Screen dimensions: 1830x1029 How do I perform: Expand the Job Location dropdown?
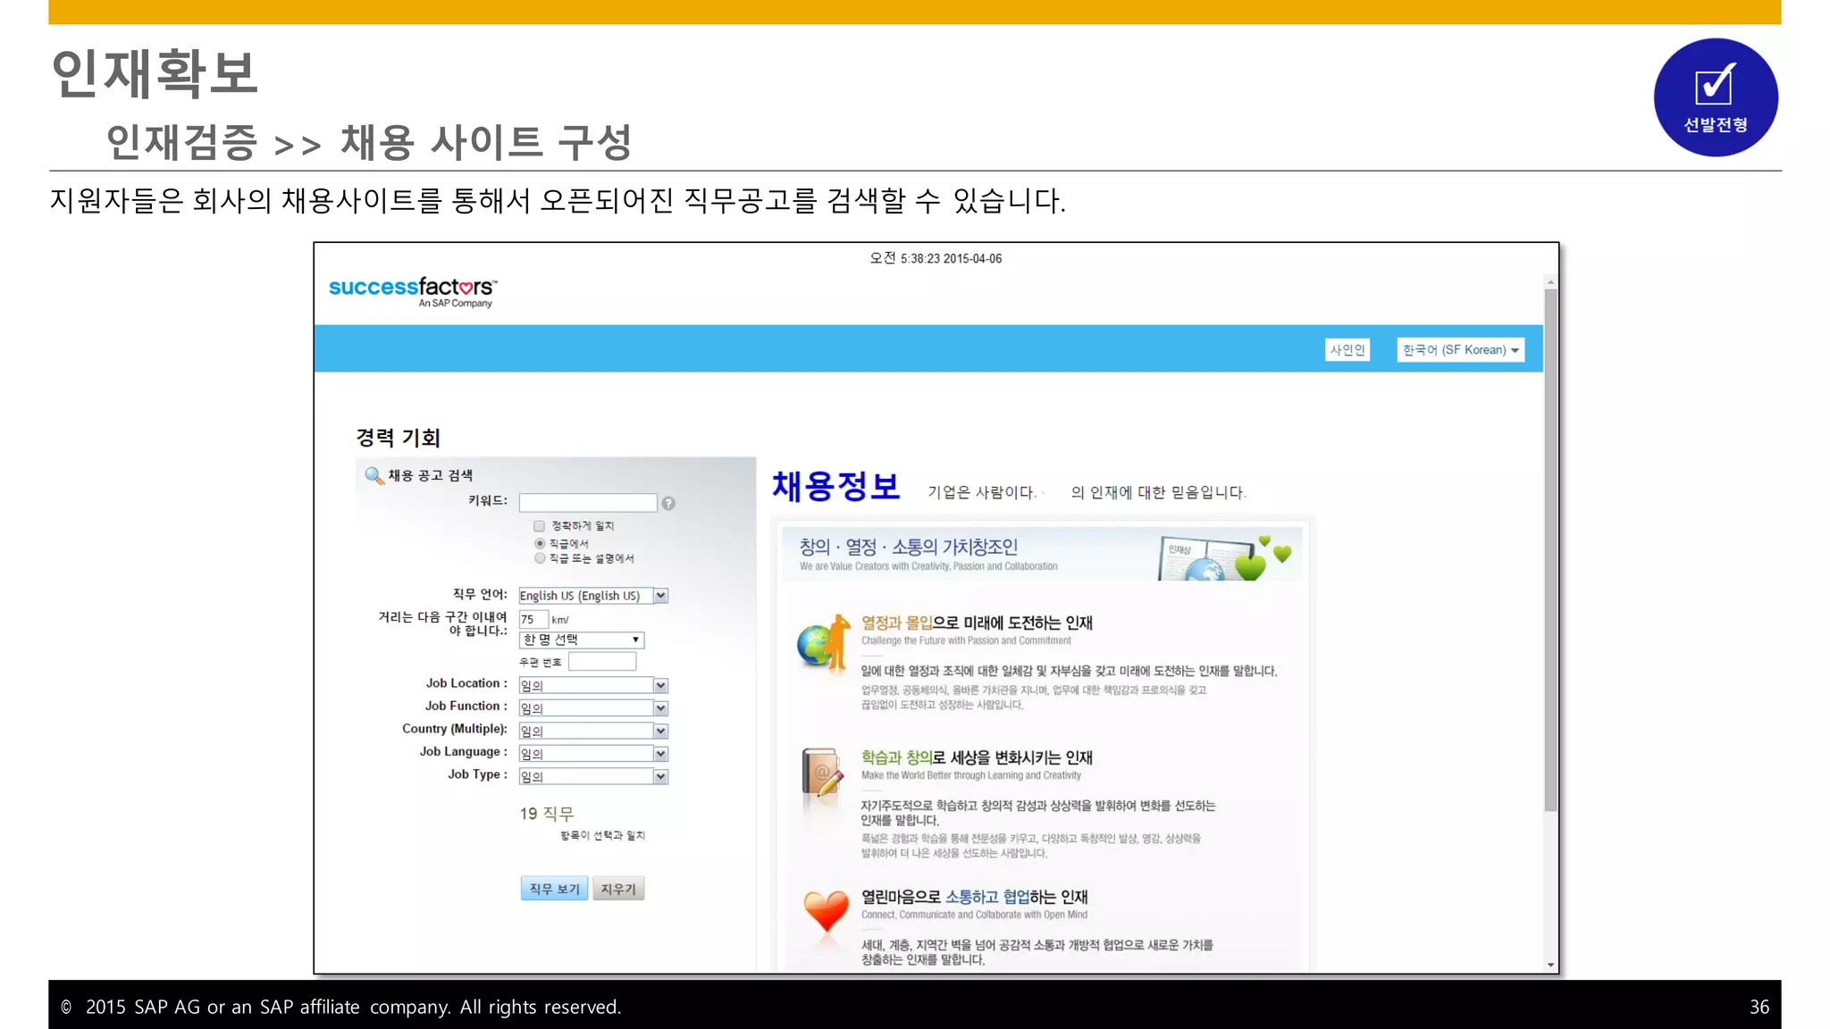(593, 685)
